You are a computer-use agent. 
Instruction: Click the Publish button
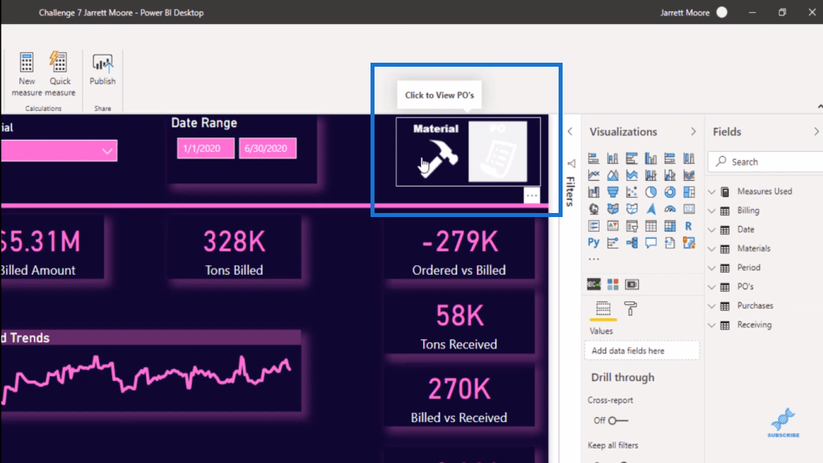click(x=102, y=69)
